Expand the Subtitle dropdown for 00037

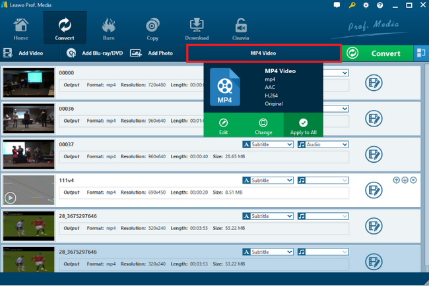268,144
